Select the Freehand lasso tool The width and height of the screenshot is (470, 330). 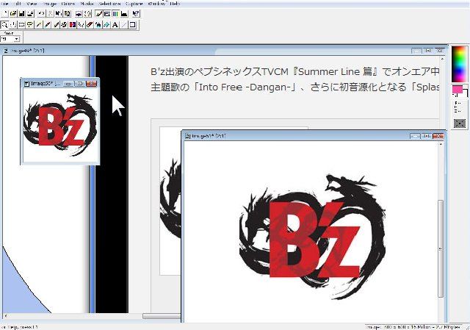[x=30, y=24]
